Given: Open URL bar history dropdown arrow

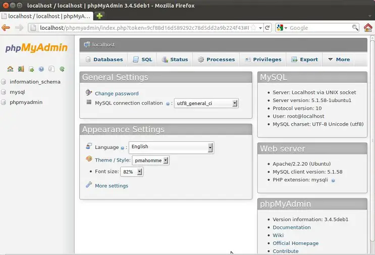Looking at the screenshot, I should click(x=260, y=28).
